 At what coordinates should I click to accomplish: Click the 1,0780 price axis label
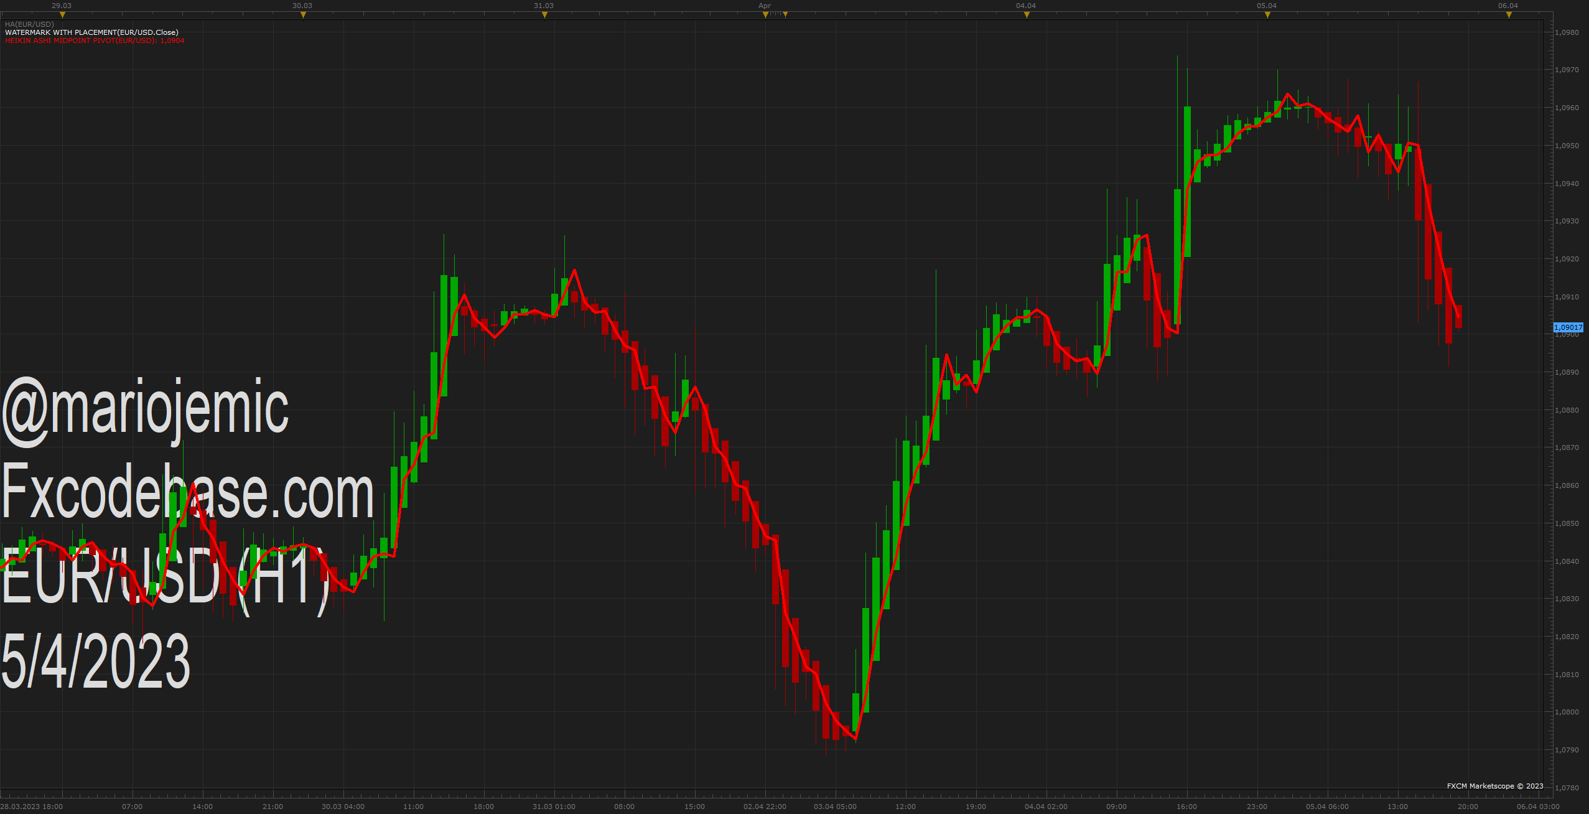pos(1567,788)
